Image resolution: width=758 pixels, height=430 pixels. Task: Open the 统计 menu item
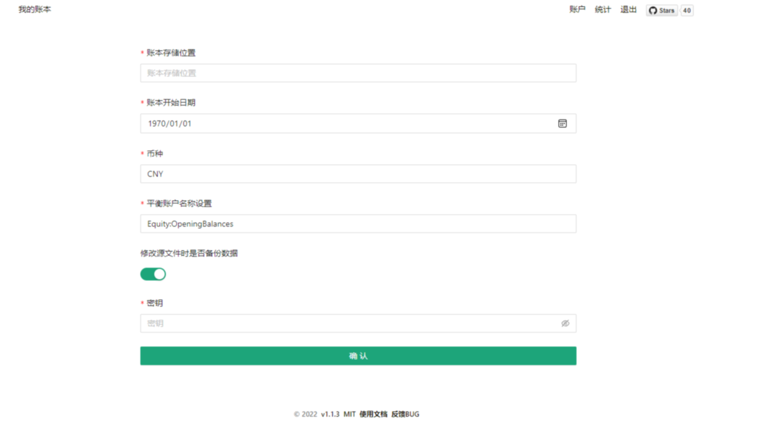(x=603, y=9)
